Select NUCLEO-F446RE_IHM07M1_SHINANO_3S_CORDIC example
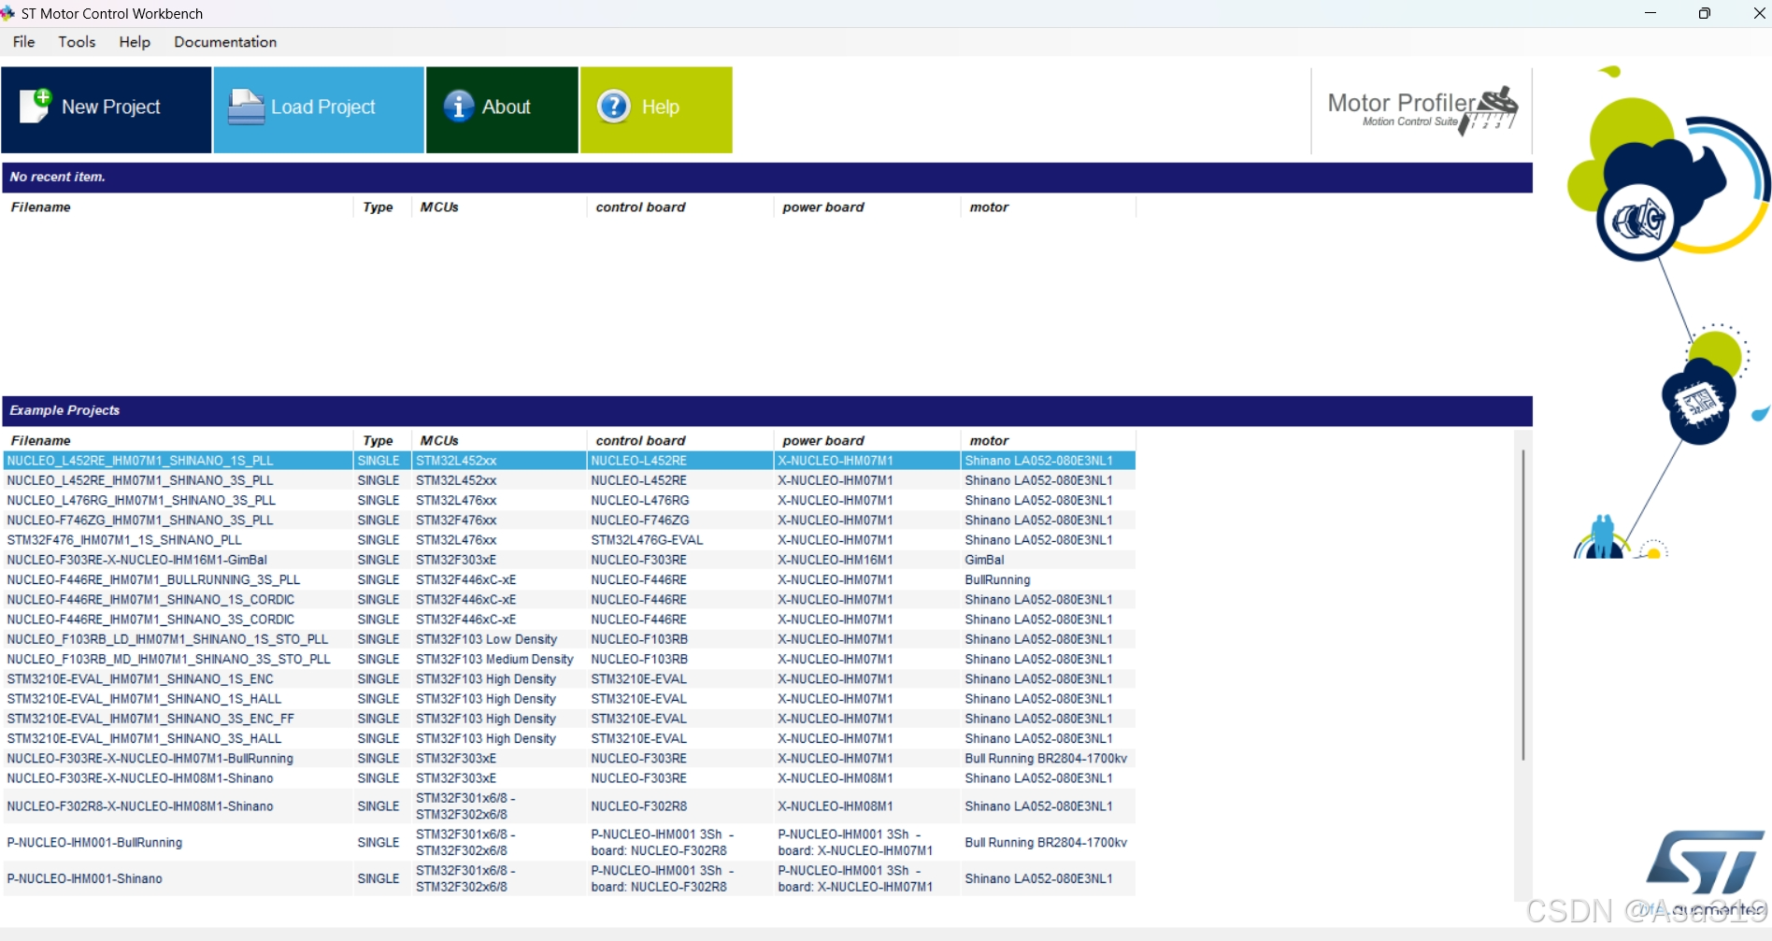The height and width of the screenshot is (941, 1772). (569, 620)
